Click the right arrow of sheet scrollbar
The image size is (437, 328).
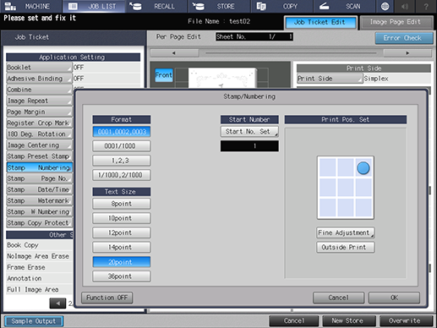pyautogui.click(x=407, y=53)
